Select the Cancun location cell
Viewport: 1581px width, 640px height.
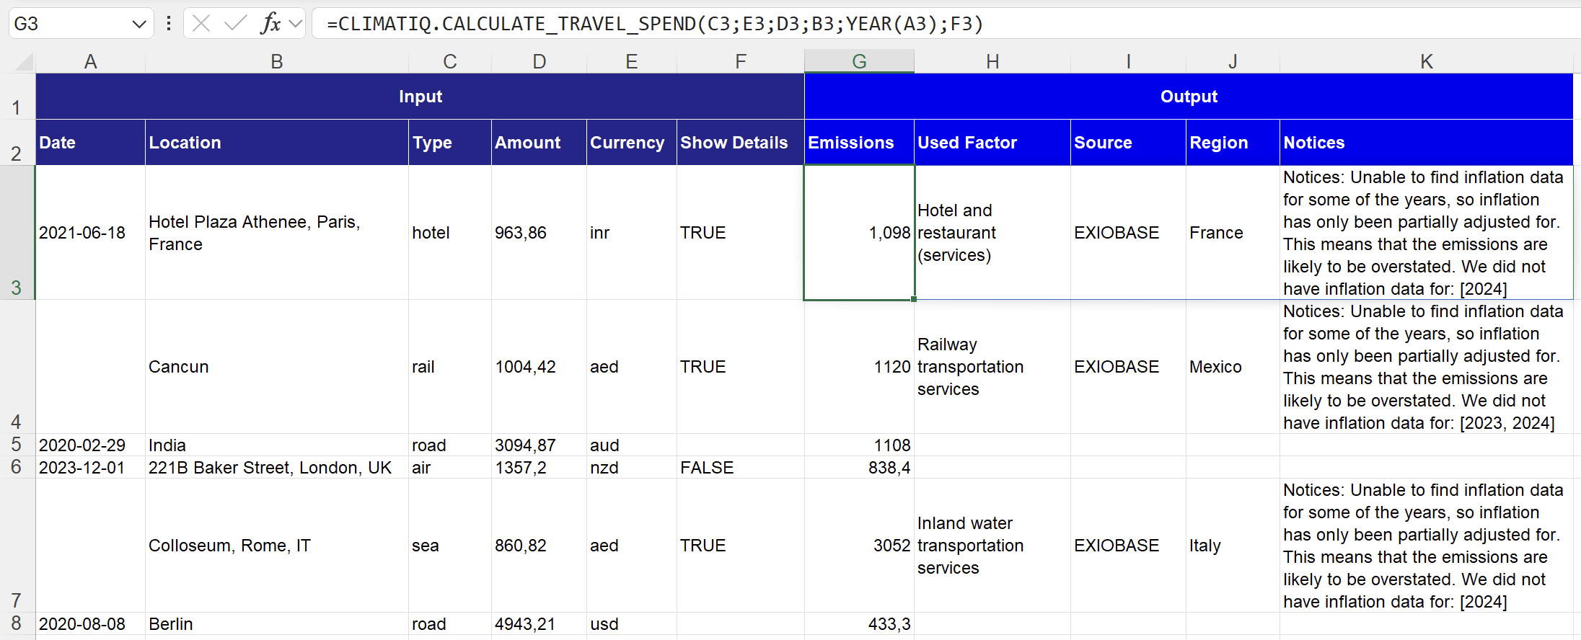277,367
